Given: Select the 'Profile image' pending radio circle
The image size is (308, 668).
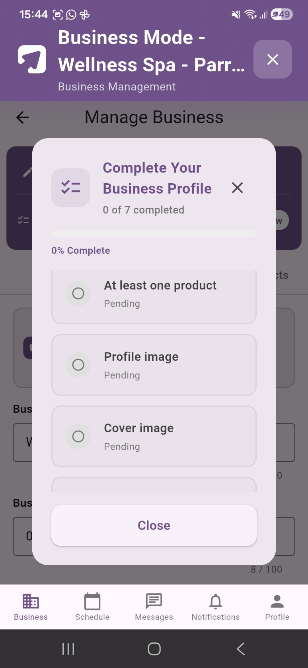Looking at the screenshot, I should point(78,365).
